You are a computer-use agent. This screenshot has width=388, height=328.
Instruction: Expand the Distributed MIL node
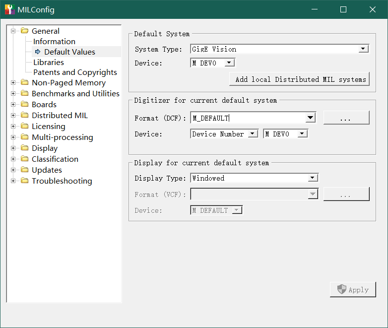tap(13, 115)
